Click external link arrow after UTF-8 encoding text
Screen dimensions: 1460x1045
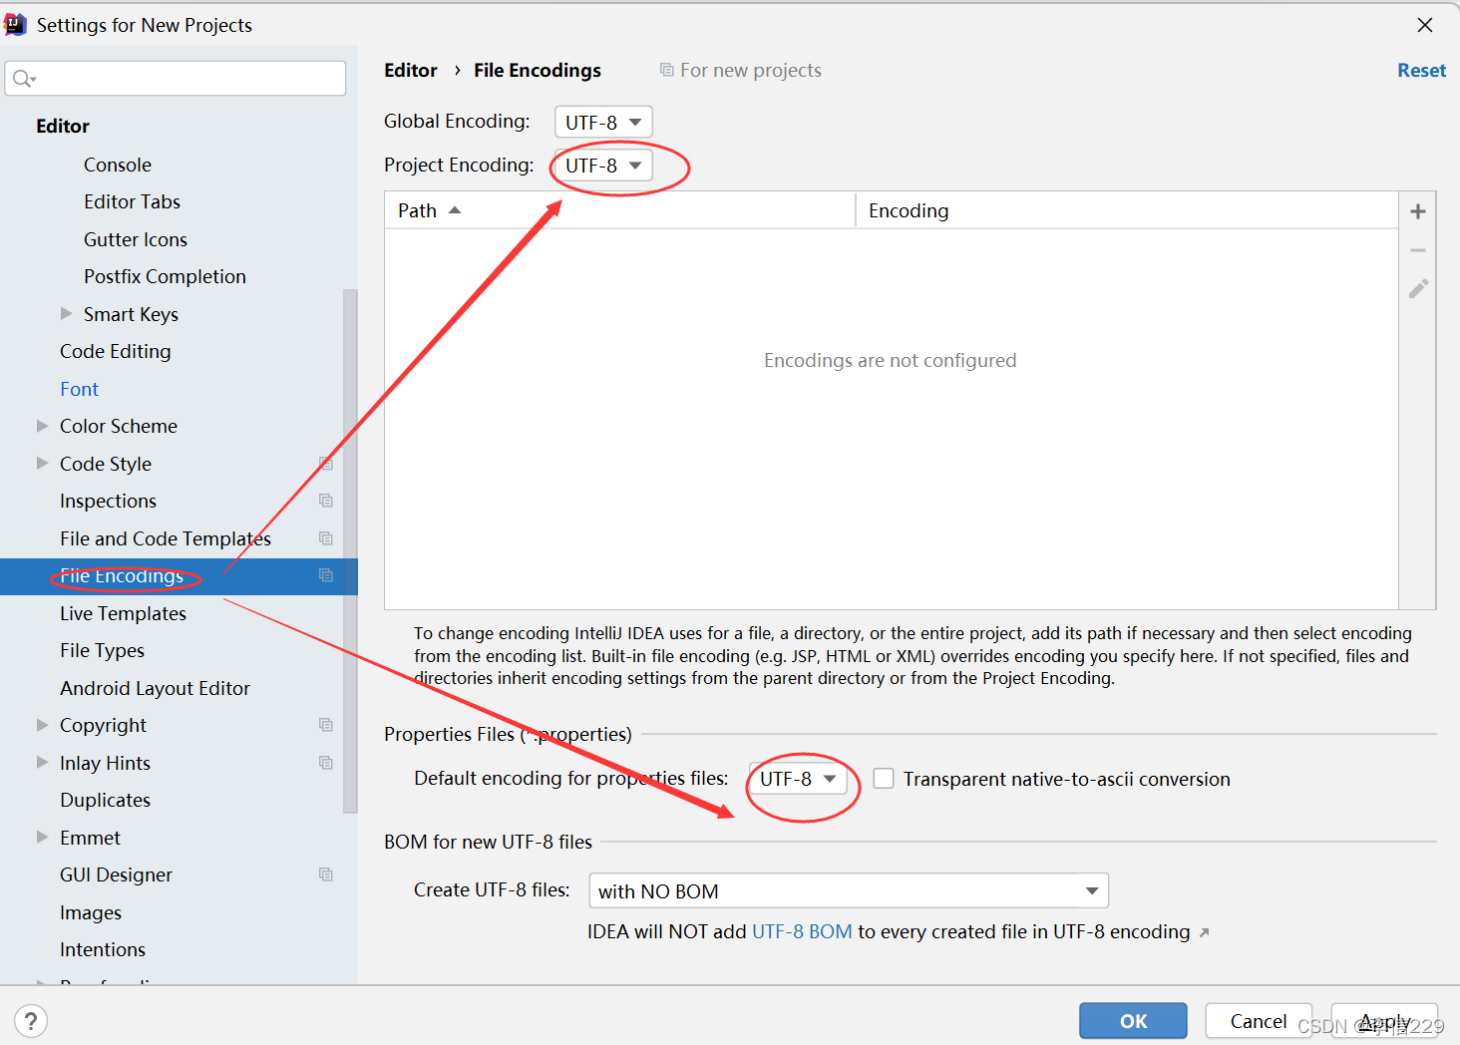tap(1204, 933)
